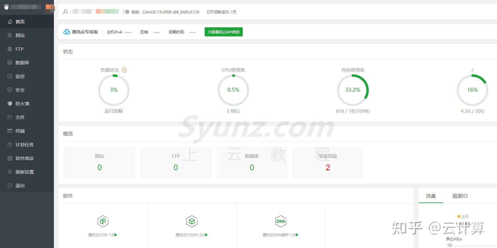Switch to the 磁盘IO tab
This screenshot has height=248, width=497.
(x=460, y=196)
